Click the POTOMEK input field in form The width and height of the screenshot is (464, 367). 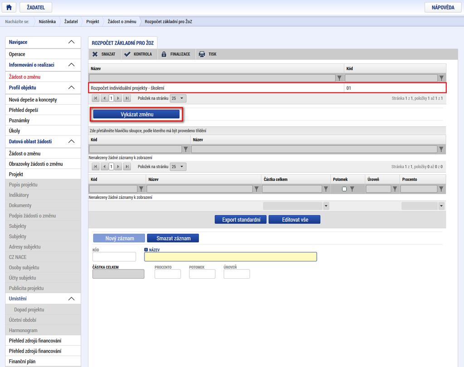click(202, 274)
